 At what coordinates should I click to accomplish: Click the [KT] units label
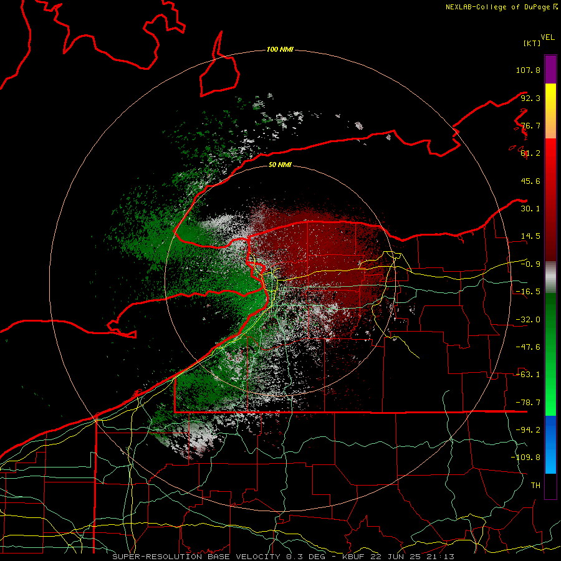[532, 43]
